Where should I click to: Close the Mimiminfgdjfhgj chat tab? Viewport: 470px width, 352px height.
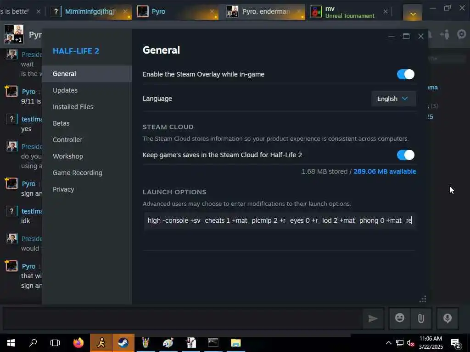coord(125,11)
